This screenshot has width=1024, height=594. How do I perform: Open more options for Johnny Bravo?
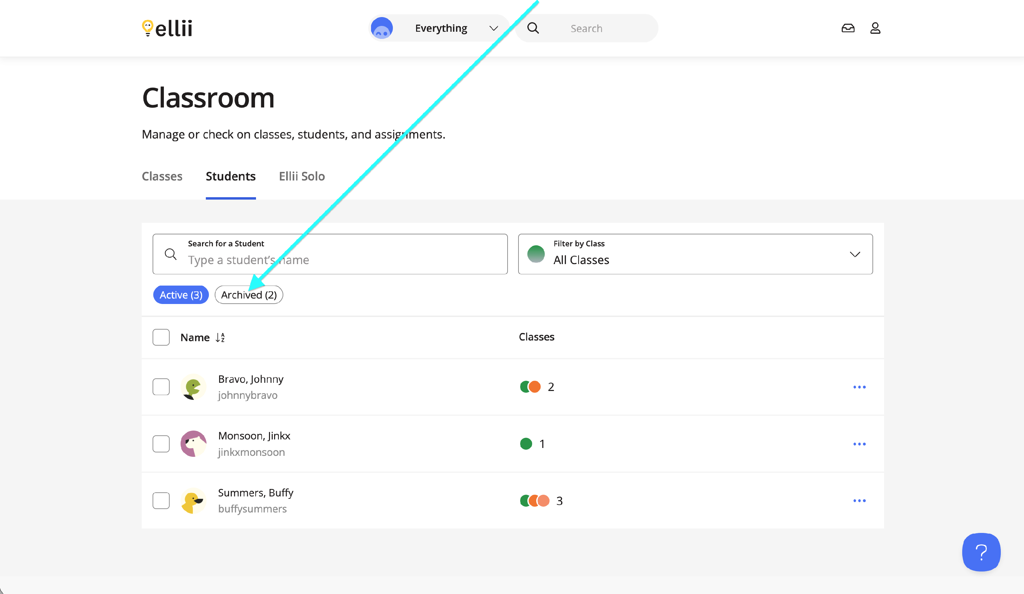pos(859,387)
